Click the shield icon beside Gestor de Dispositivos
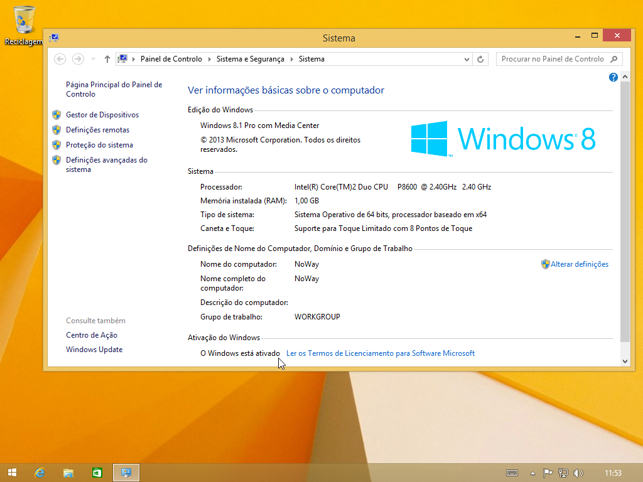The height and width of the screenshot is (482, 643). (57, 115)
